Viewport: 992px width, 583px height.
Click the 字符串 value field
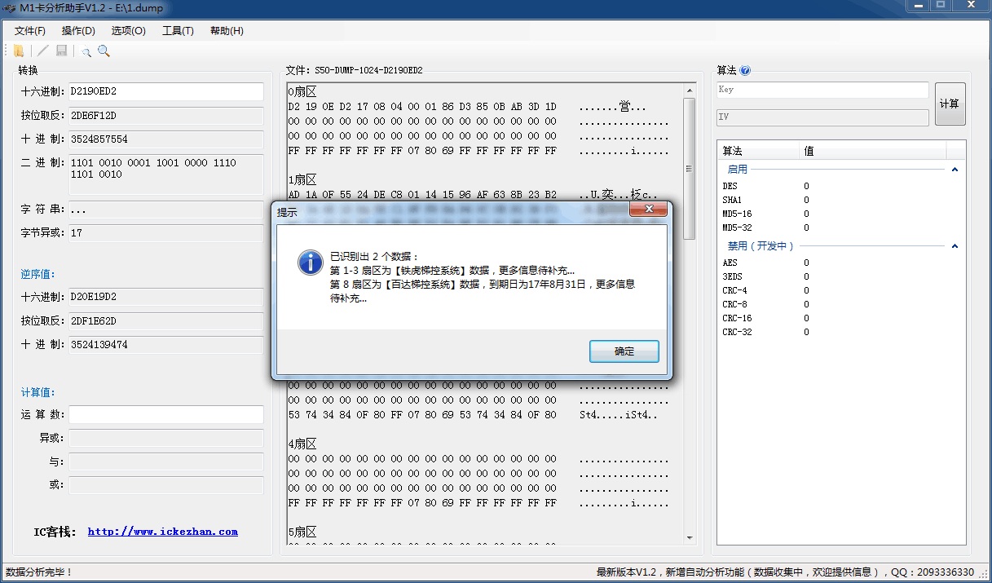[165, 210]
